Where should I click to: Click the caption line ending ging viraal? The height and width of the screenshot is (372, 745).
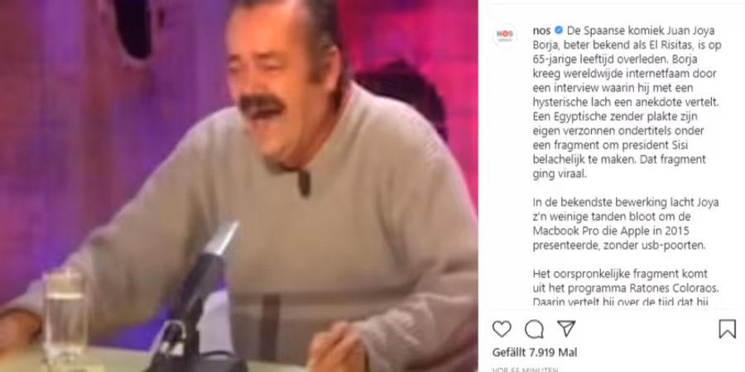[560, 174]
